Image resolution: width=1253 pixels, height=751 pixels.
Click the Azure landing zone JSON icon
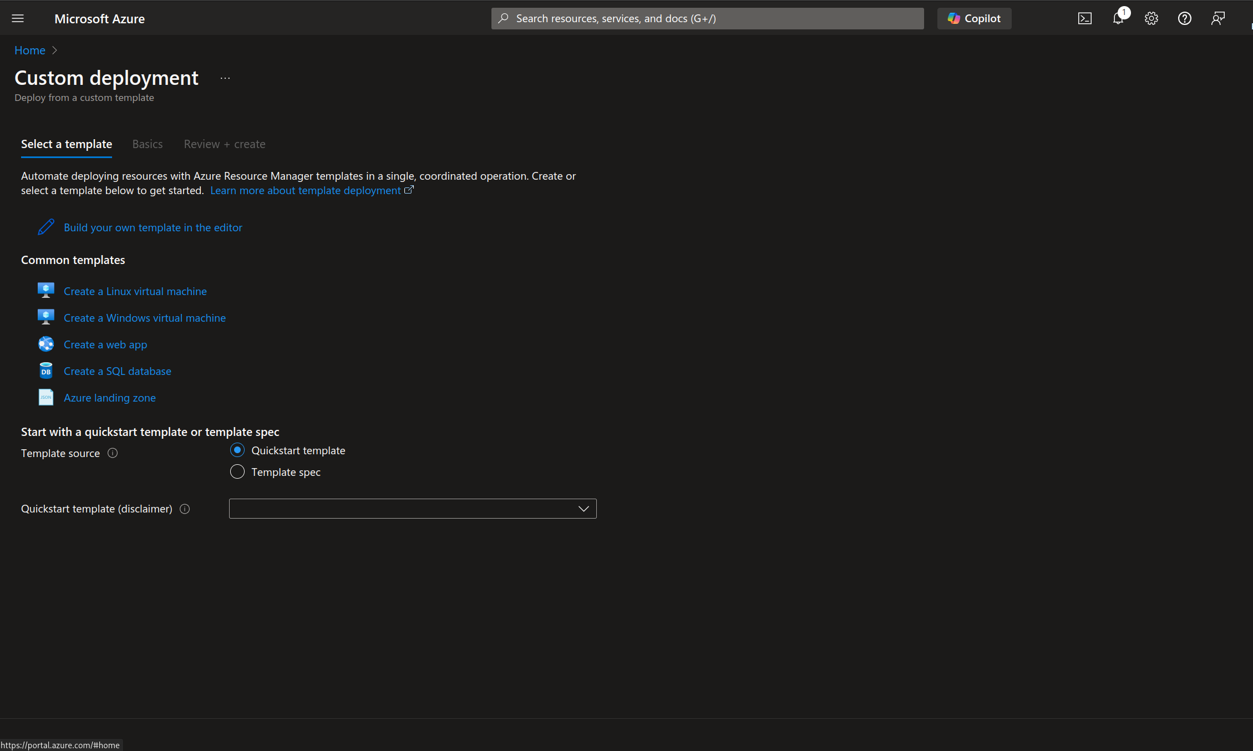click(x=46, y=397)
